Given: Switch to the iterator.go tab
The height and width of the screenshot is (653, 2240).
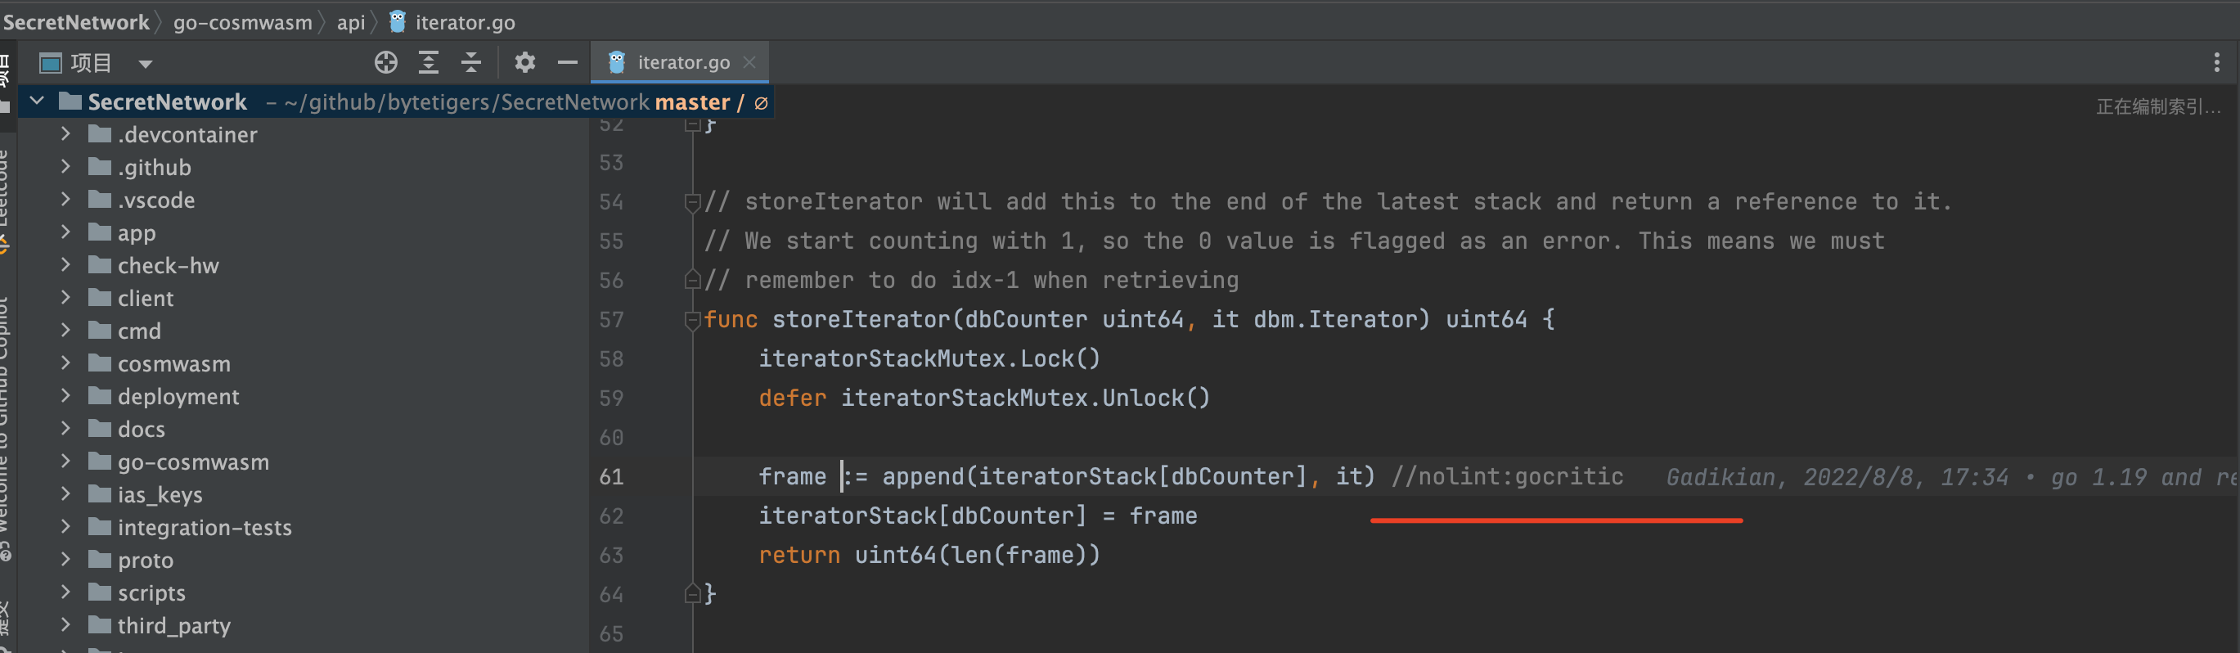Looking at the screenshot, I should click(x=682, y=63).
